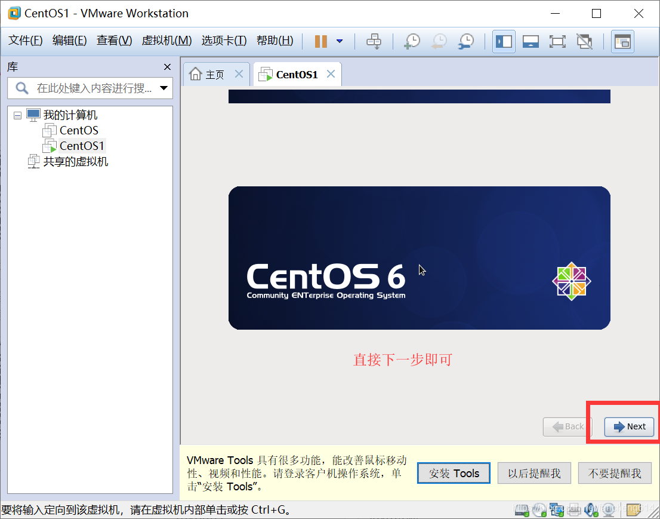Click the CentOS 6 splash banner
This screenshot has width=660, height=519.
(x=420, y=258)
